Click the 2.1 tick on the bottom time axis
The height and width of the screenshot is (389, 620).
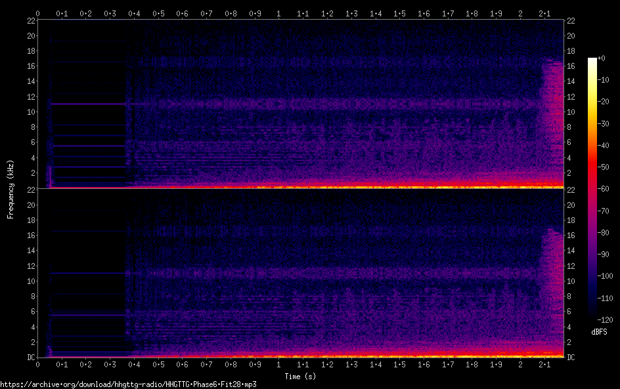tap(544, 365)
